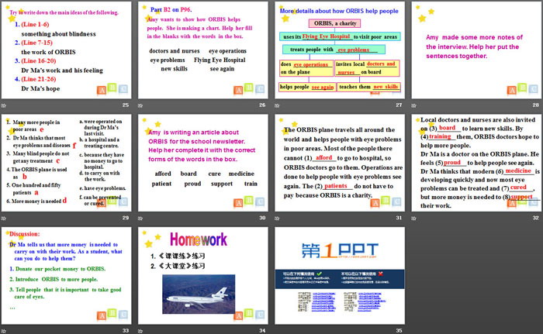Click animation star icon under slide 29
This screenshot has width=543, height=334.
[3, 218]
